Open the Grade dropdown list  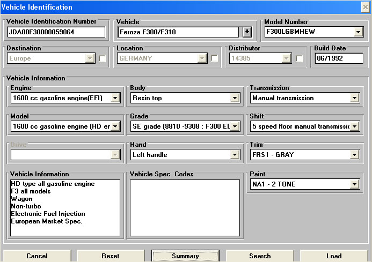coord(235,126)
